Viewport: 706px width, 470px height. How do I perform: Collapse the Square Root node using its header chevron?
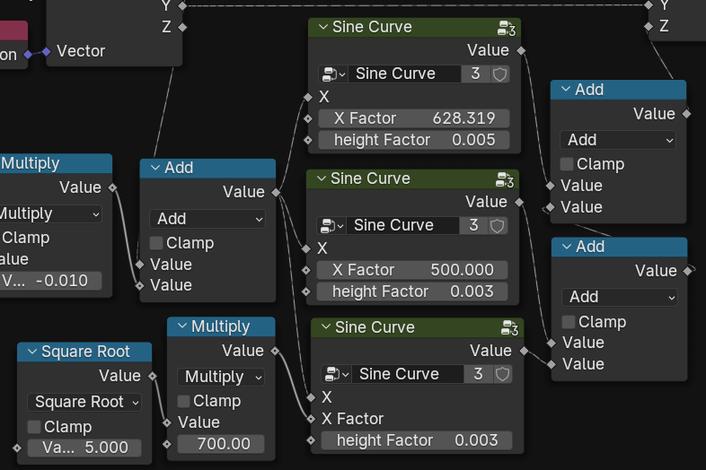(x=31, y=352)
